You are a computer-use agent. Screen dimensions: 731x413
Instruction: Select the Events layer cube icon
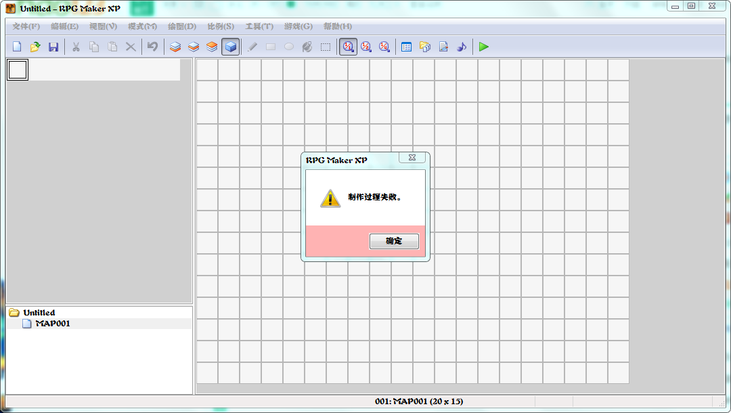coord(230,47)
